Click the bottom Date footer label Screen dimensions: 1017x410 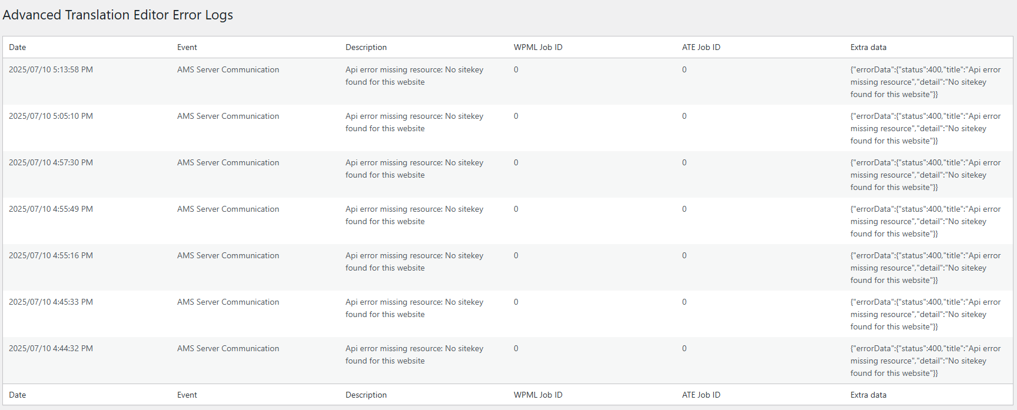point(18,395)
